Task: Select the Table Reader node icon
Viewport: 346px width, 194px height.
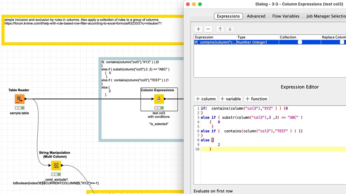Action: pyautogui.click(x=20, y=99)
